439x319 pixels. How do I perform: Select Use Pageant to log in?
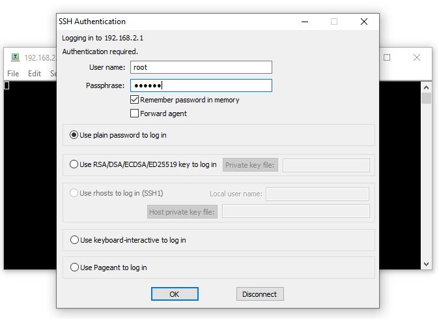(74, 267)
